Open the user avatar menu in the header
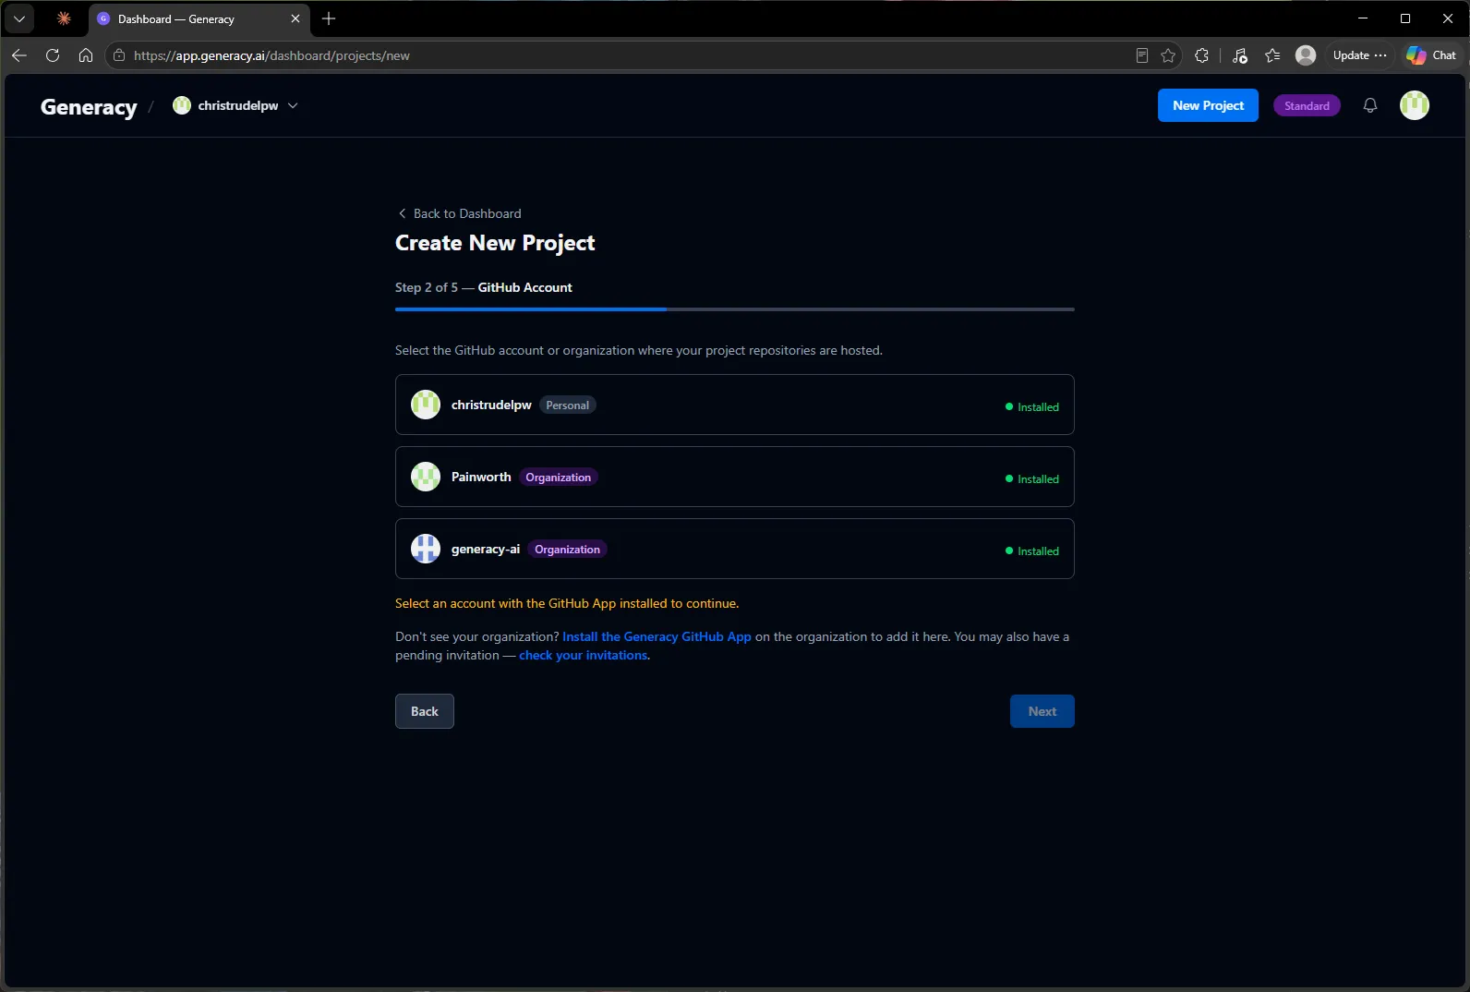This screenshot has height=992, width=1470. [1415, 105]
